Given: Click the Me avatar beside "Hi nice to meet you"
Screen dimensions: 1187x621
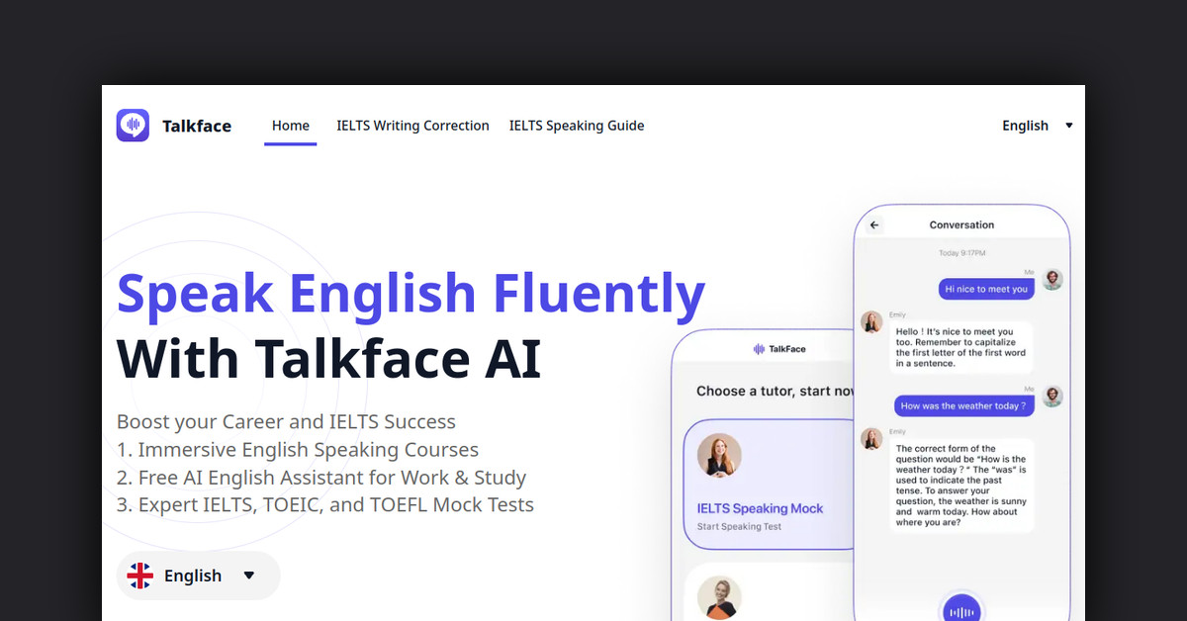Looking at the screenshot, I should [1052, 280].
